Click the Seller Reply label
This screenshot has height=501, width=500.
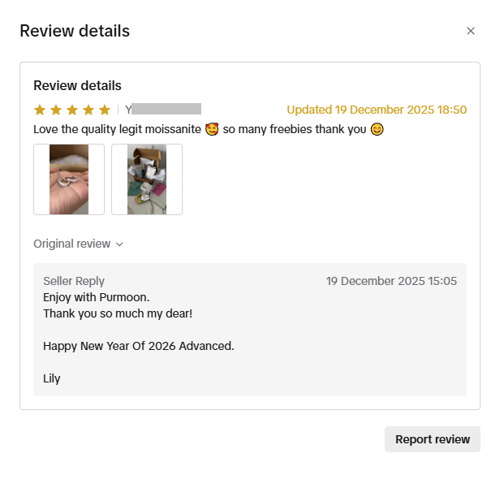74,281
